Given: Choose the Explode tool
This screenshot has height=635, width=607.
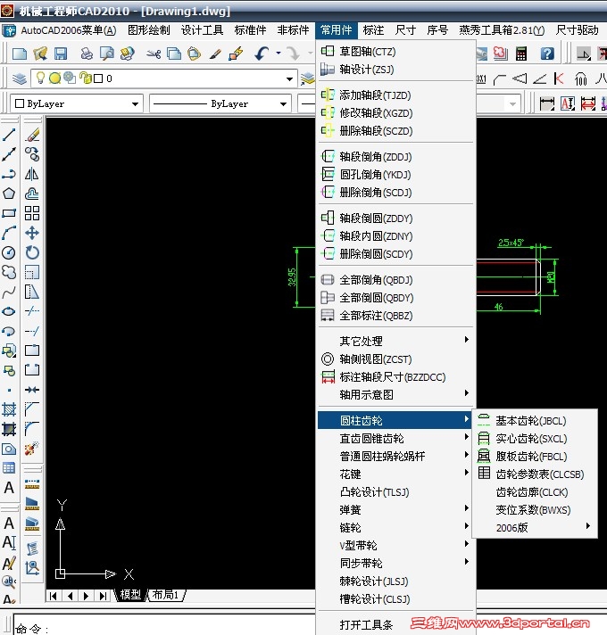Looking at the screenshot, I should [x=32, y=449].
